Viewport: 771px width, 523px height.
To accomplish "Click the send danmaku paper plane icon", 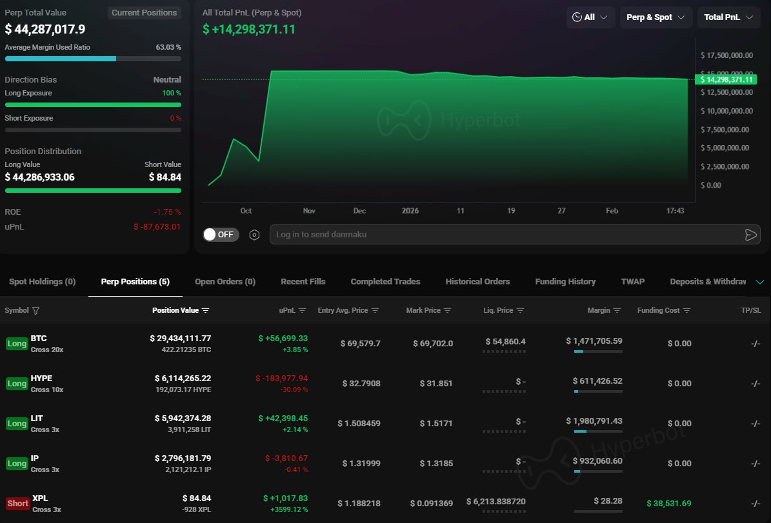I will (x=750, y=235).
